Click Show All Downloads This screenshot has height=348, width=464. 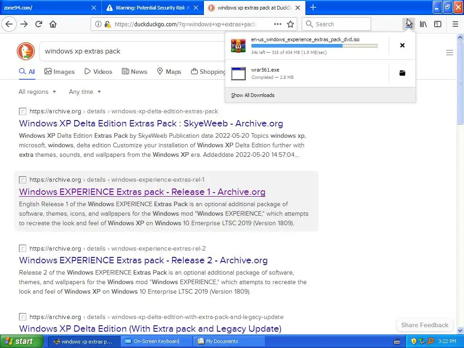253,95
